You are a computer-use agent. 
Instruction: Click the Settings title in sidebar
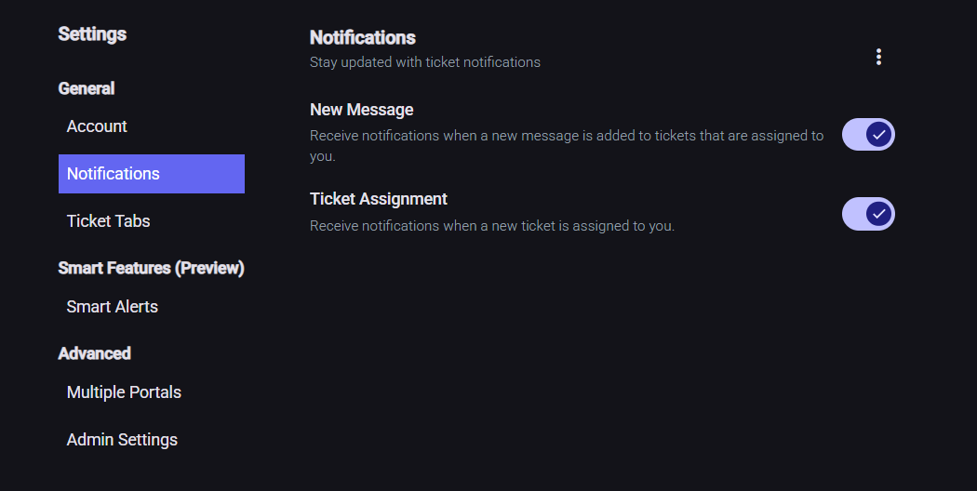92,34
